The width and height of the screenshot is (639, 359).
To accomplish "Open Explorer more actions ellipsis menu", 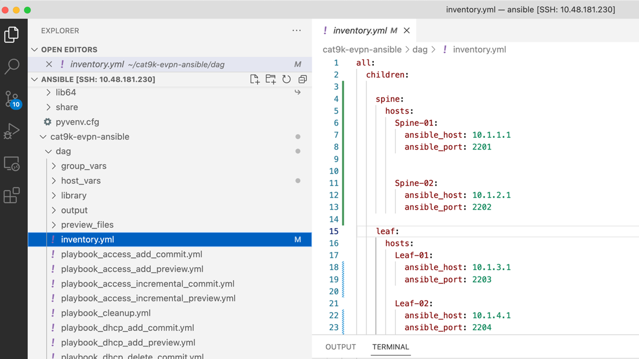I will 297,31.
